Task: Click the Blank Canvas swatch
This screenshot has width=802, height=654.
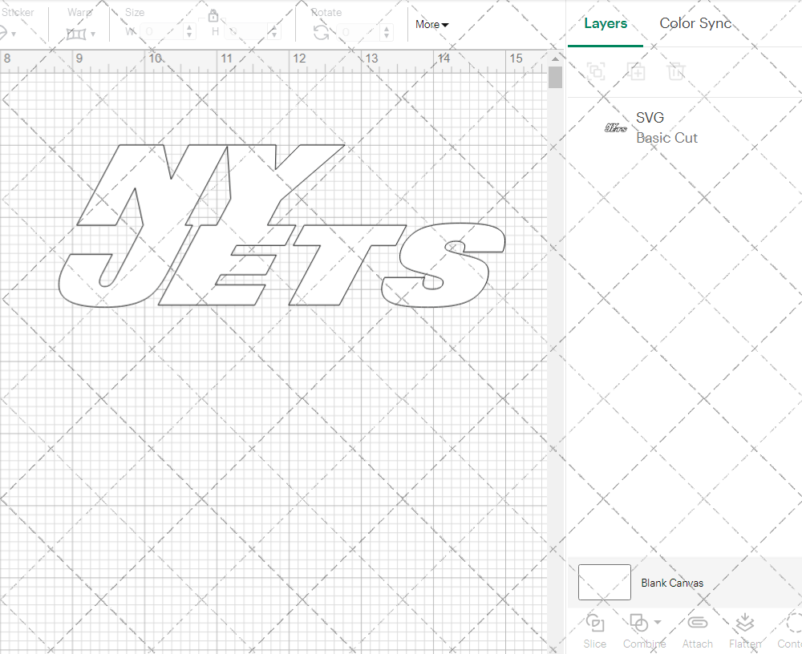Action: pyautogui.click(x=604, y=583)
